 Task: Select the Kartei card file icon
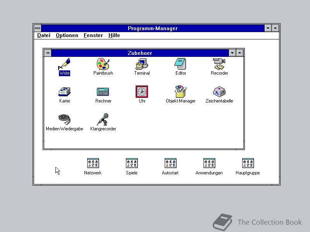pyautogui.click(x=64, y=92)
